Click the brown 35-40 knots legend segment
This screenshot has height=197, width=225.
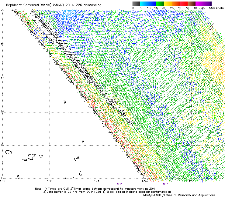point(192,4)
